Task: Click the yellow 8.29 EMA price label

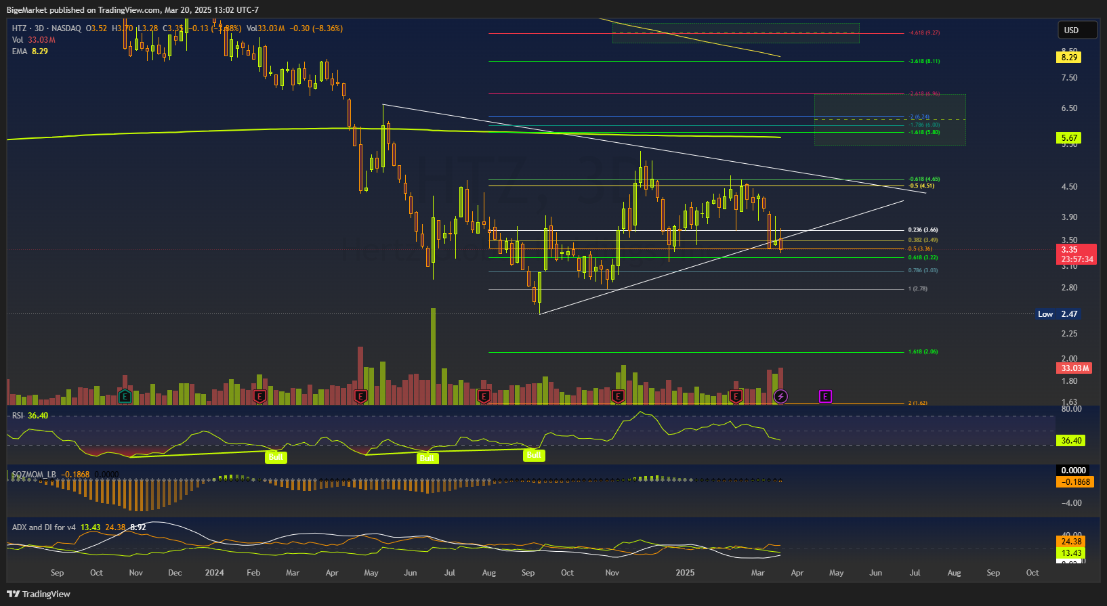Action: click(1070, 58)
